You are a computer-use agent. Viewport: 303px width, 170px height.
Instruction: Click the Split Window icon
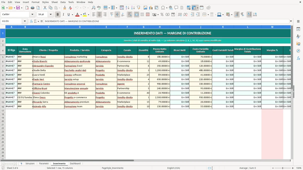pyautogui.click(x=201, y=8)
